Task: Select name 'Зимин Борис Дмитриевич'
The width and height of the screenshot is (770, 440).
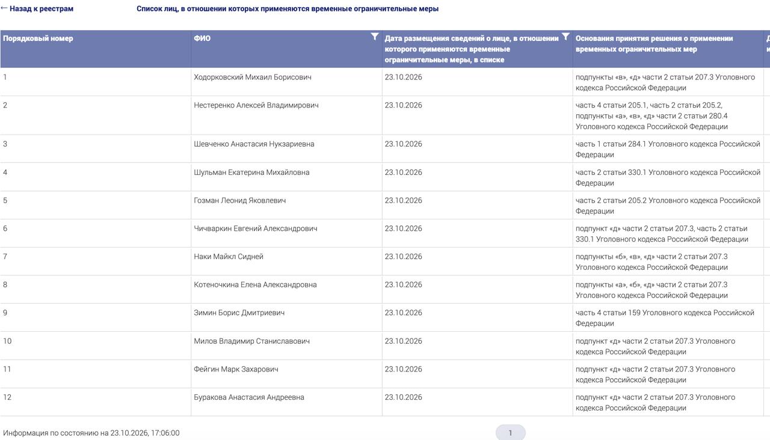Action: 239,313
